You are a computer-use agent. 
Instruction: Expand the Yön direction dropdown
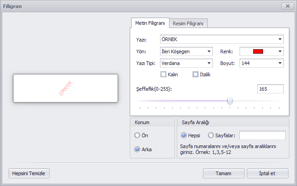click(x=209, y=51)
